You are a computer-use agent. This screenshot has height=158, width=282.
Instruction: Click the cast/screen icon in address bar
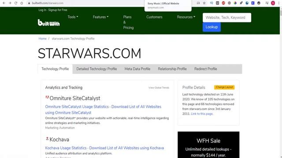(198, 3)
